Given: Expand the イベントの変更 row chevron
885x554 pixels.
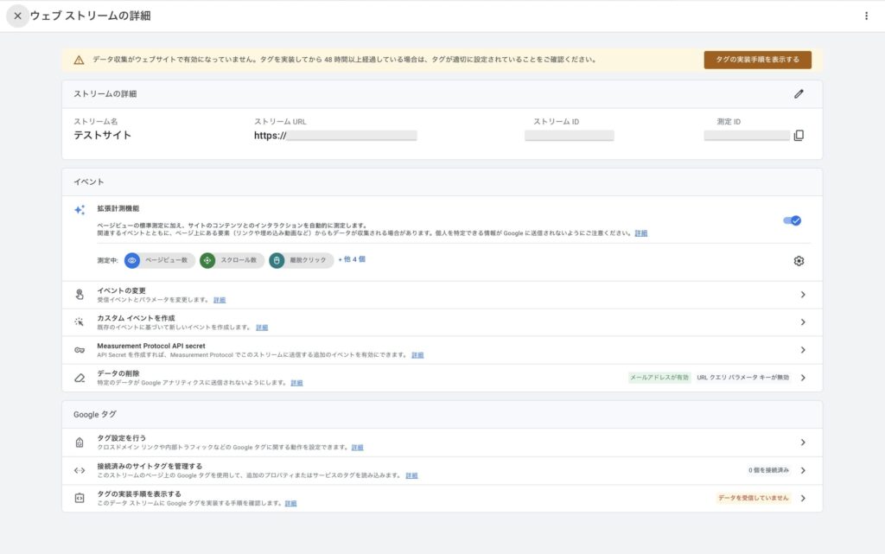Looking at the screenshot, I should click(x=802, y=295).
